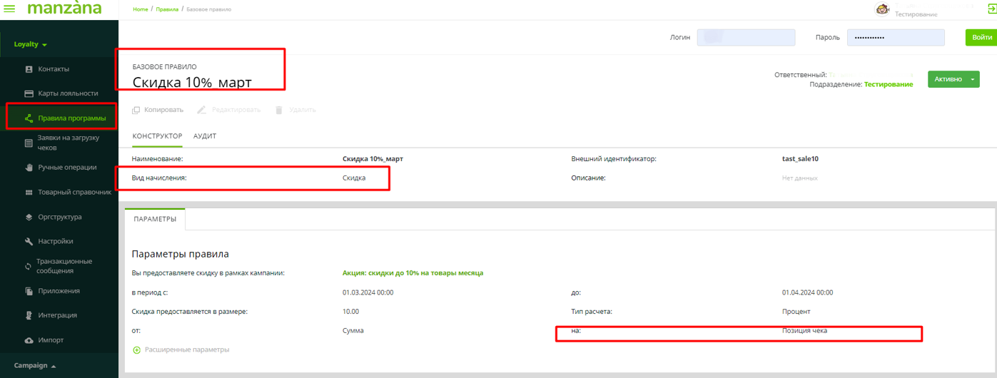Open Контакты in the sidebar
Viewport: 997px width, 378px height.
click(x=53, y=69)
